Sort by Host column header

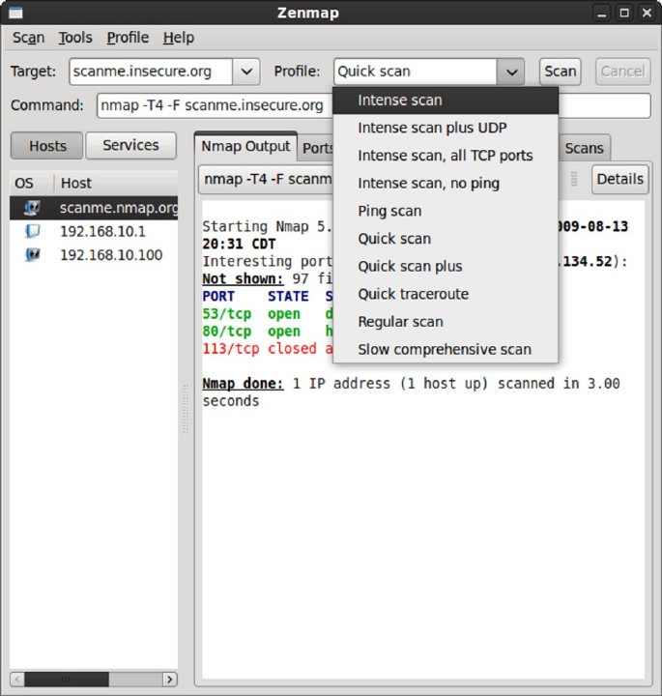[116, 183]
